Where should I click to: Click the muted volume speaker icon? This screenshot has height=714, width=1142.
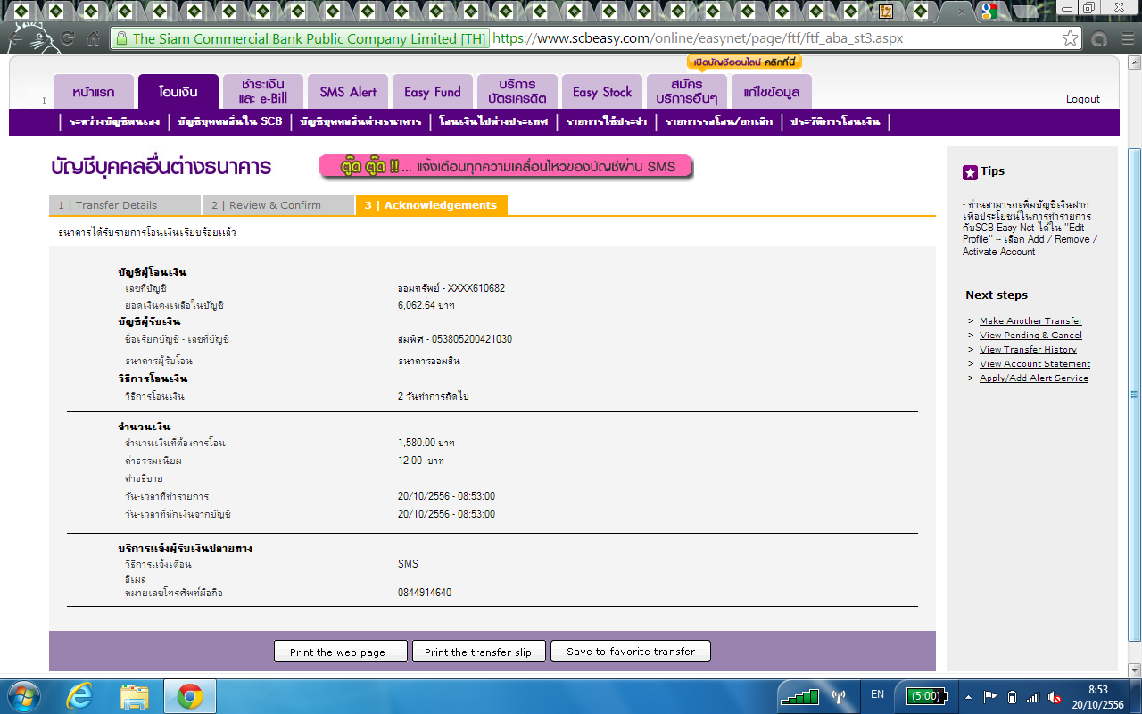click(x=1055, y=696)
